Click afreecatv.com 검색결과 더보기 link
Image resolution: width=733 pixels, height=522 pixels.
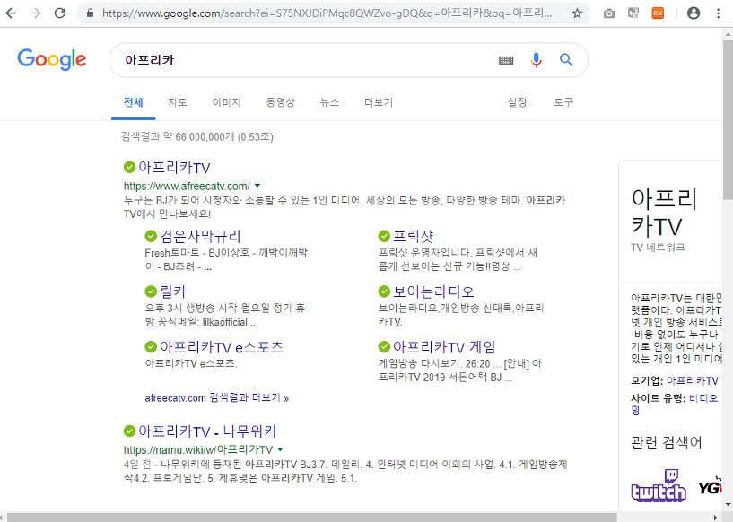coord(217,397)
